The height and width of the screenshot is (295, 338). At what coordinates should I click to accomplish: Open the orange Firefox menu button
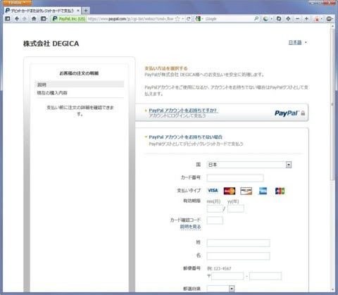pos(17,3)
